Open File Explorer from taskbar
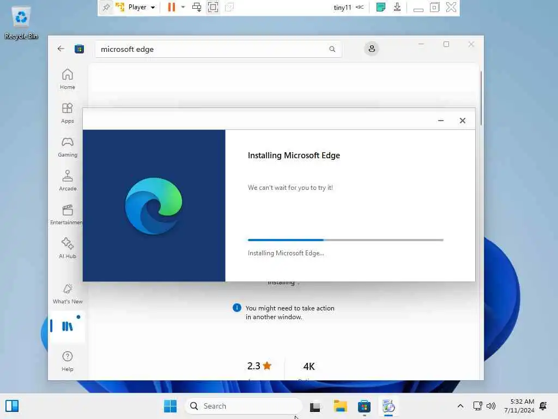This screenshot has width=558, height=419. 340,406
